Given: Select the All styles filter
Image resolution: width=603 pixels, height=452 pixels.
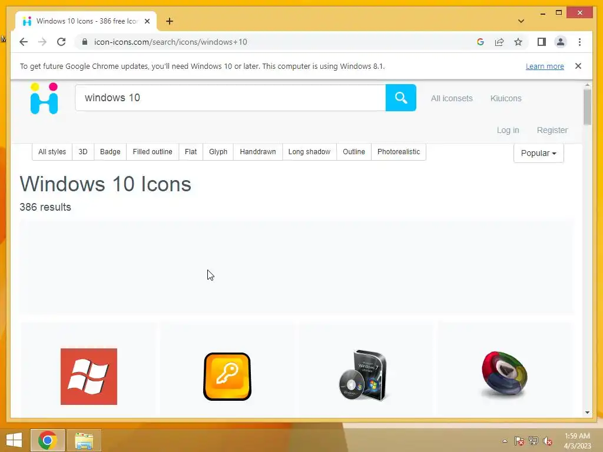Looking at the screenshot, I should click(52, 152).
